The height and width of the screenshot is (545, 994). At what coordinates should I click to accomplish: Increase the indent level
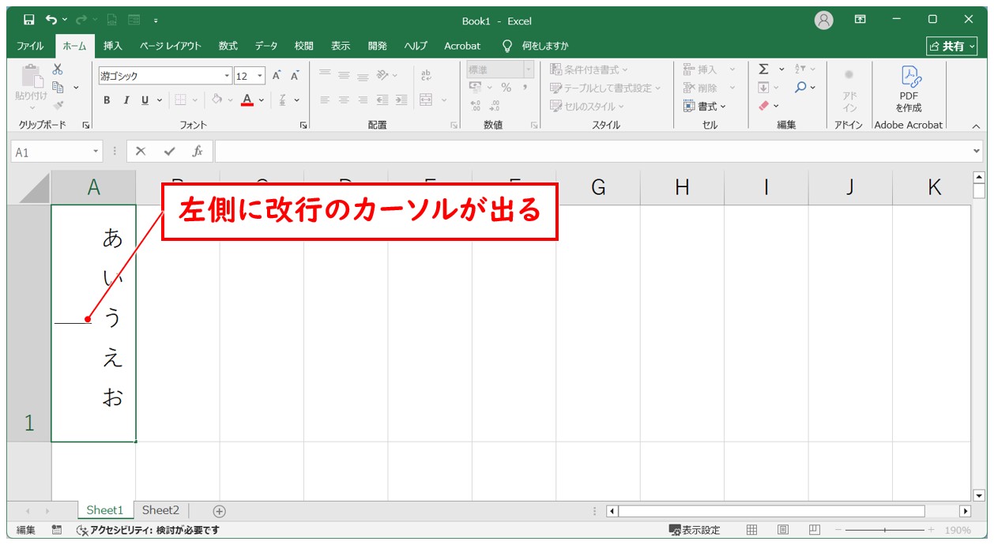[x=401, y=100]
